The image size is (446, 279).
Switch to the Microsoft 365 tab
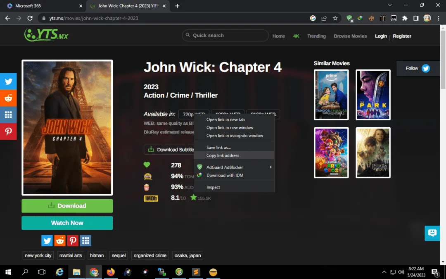click(43, 6)
